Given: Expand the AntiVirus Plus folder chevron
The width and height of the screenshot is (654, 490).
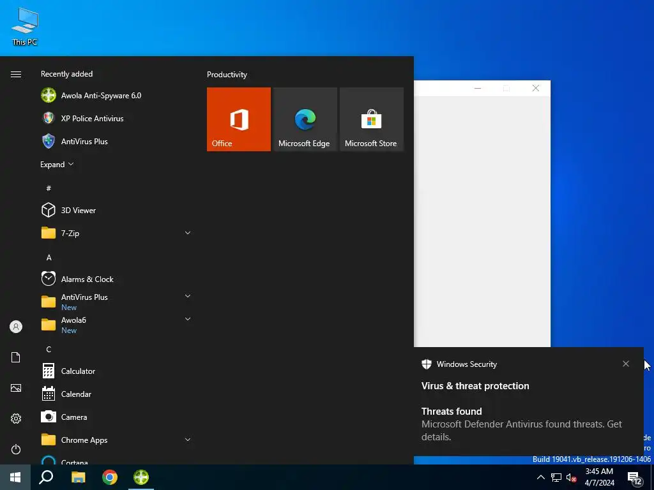Looking at the screenshot, I should coord(188,296).
